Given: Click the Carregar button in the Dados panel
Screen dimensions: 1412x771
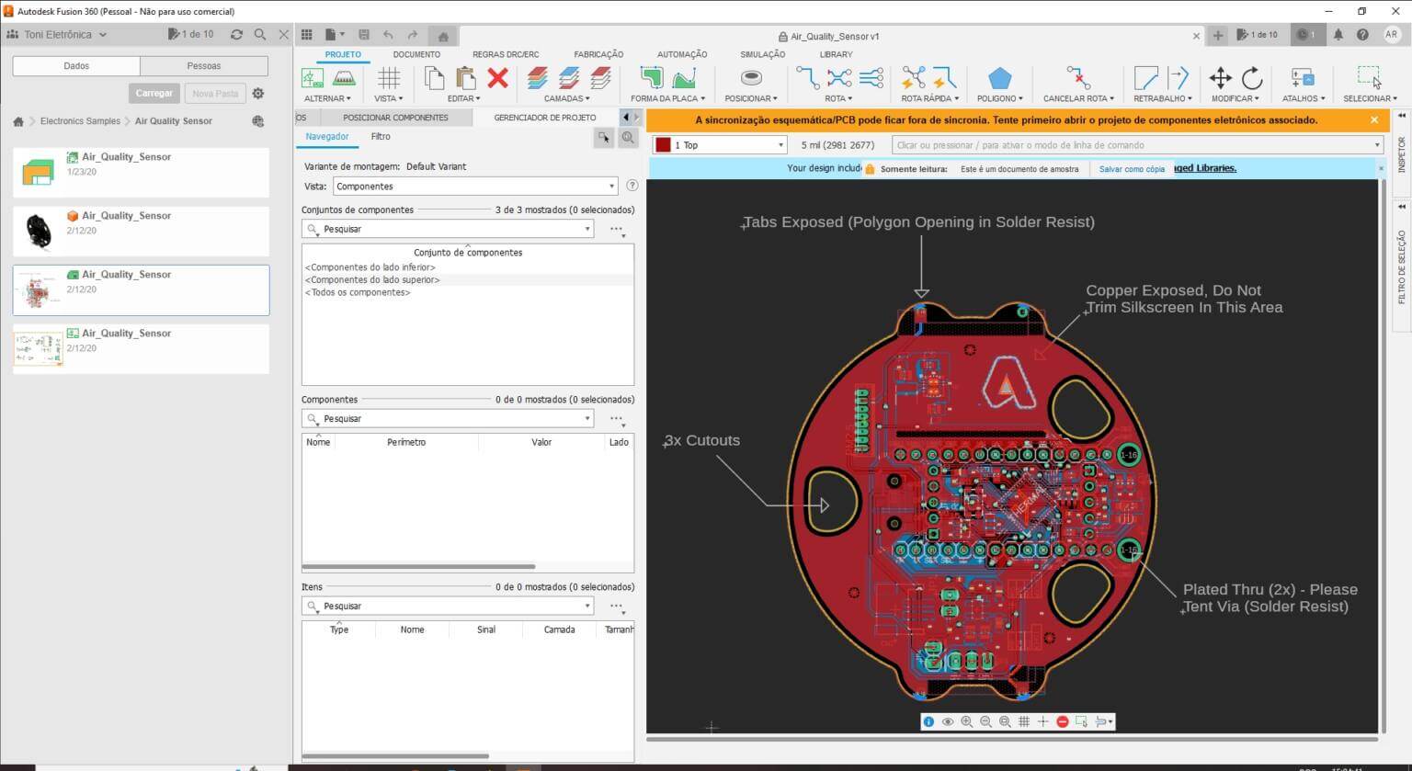Looking at the screenshot, I should 154,93.
